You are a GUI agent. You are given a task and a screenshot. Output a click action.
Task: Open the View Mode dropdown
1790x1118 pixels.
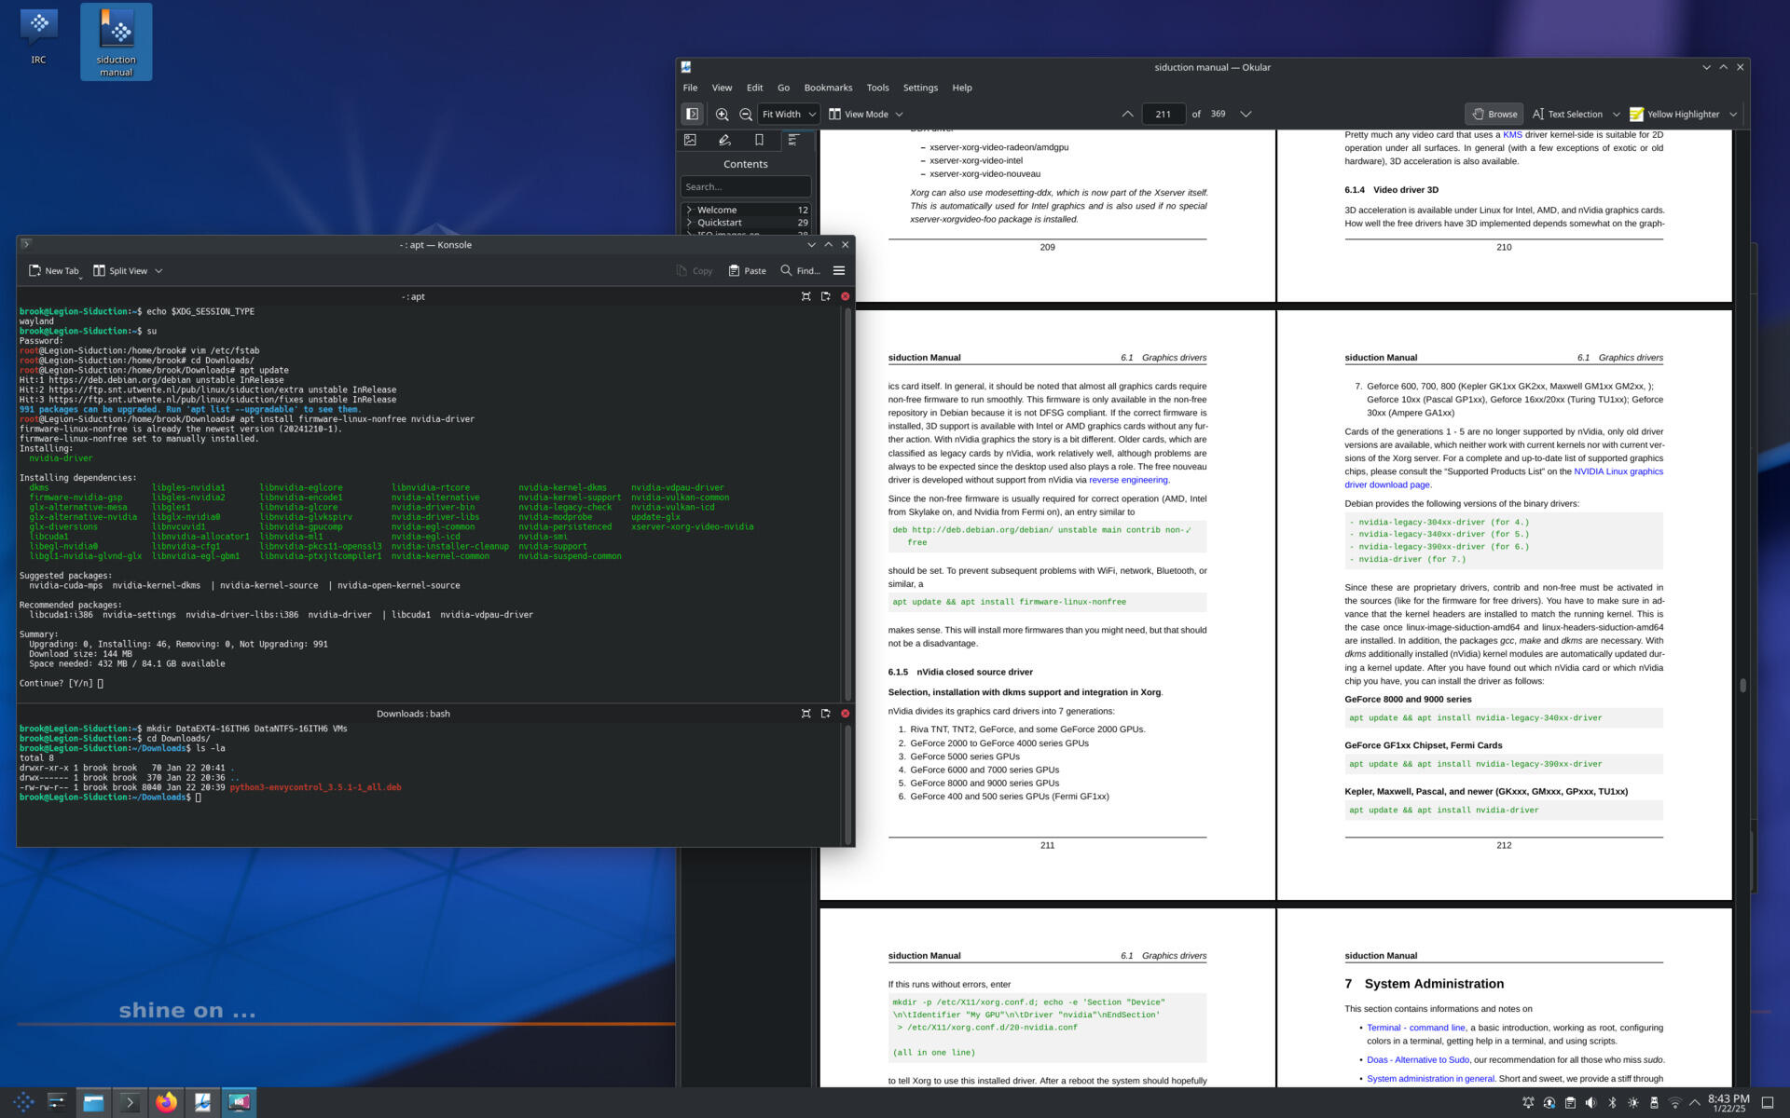[866, 114]
